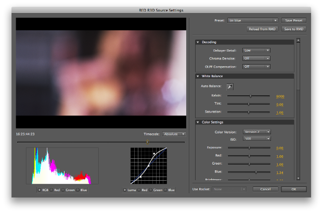The height and width of the screenshot is (213, 322).
Task: Select the Green curve radio button
Action: coord(150,190)
